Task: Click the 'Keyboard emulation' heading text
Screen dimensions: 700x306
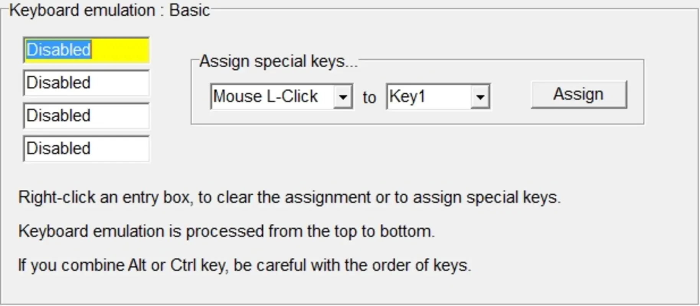Action: click(x=82, y=10)
